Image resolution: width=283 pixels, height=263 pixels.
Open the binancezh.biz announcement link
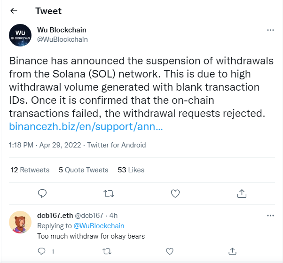[86, 126]
